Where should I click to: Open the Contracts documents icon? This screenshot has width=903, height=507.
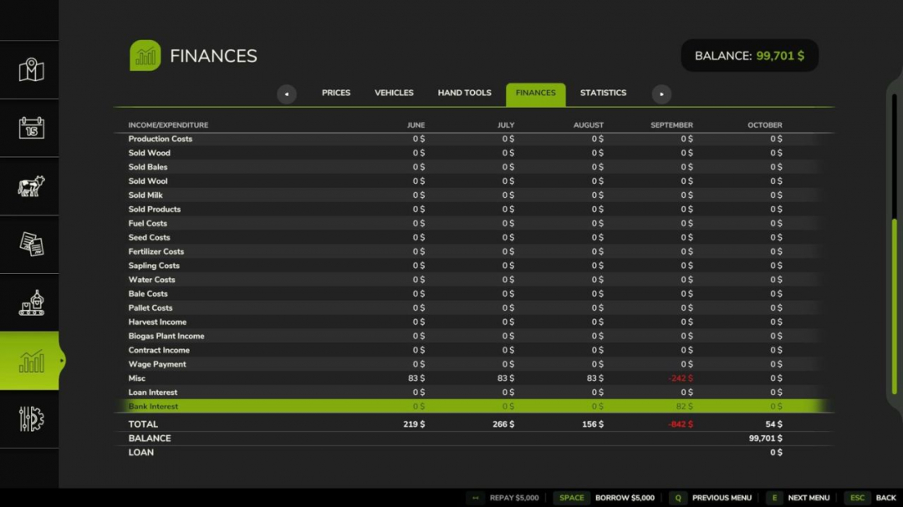31,244
